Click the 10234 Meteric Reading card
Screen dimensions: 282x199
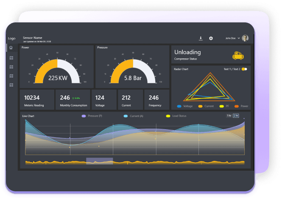click(x=37, y=100)
